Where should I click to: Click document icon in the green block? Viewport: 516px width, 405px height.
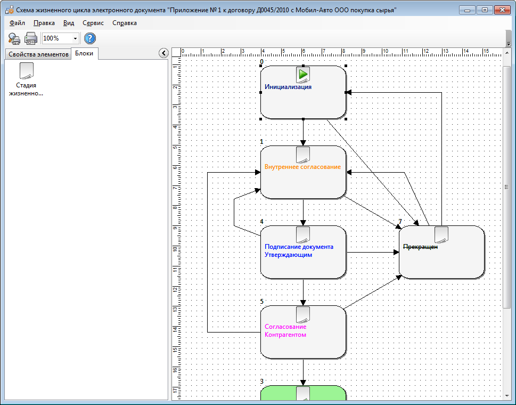coord(303,393)
